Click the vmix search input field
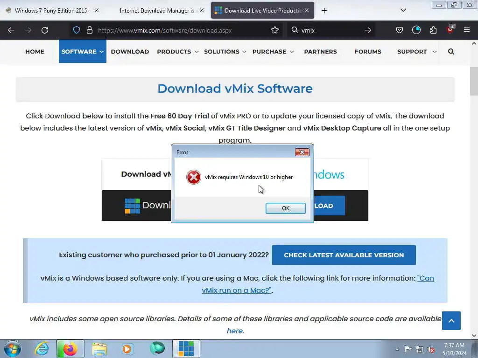Screen dimensions: 478x358 coord(331,30)
